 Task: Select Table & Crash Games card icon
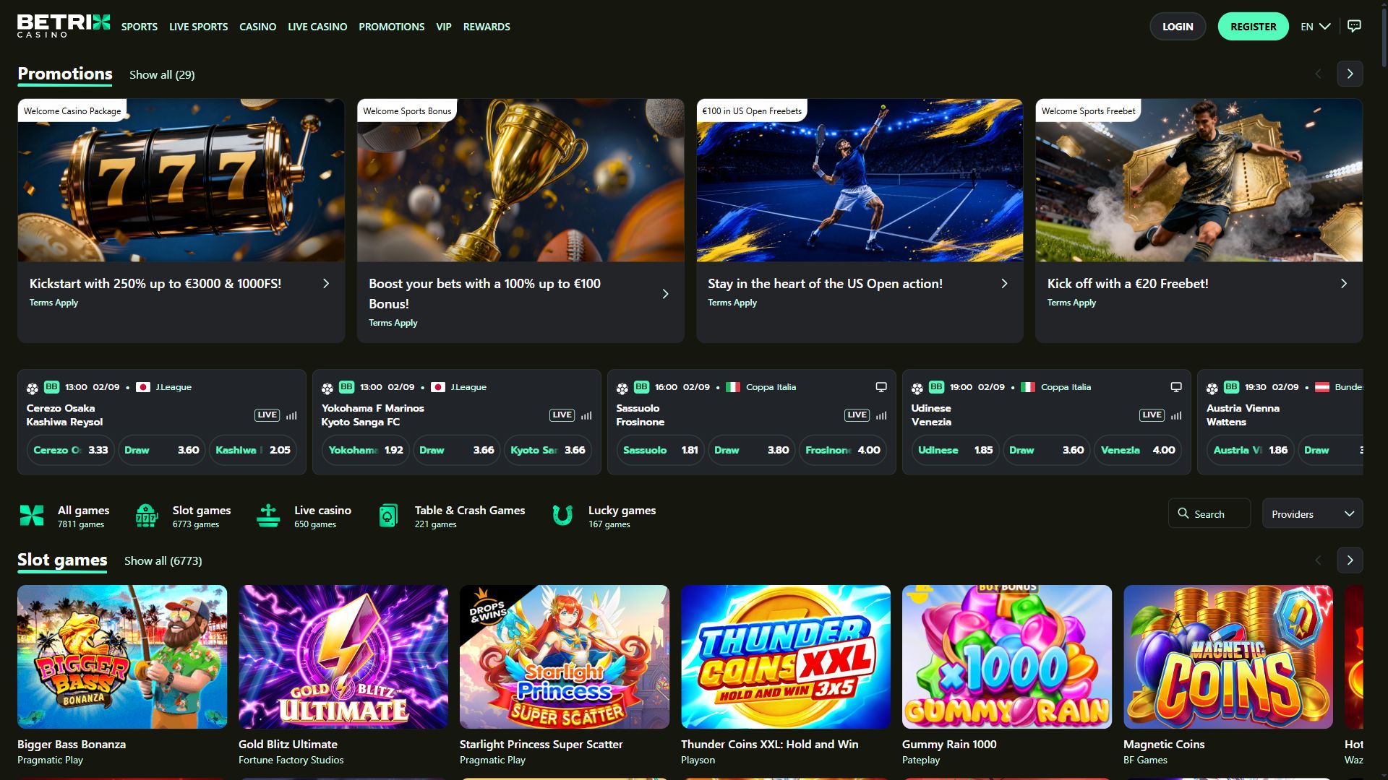[x=388, y=516]
